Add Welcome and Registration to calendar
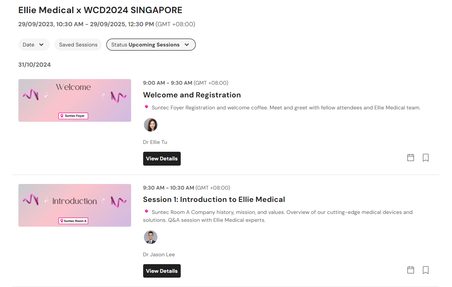Image resolution: width=452 pixels, height=287 pixels. pyautogui.click(x=411, y=158)
